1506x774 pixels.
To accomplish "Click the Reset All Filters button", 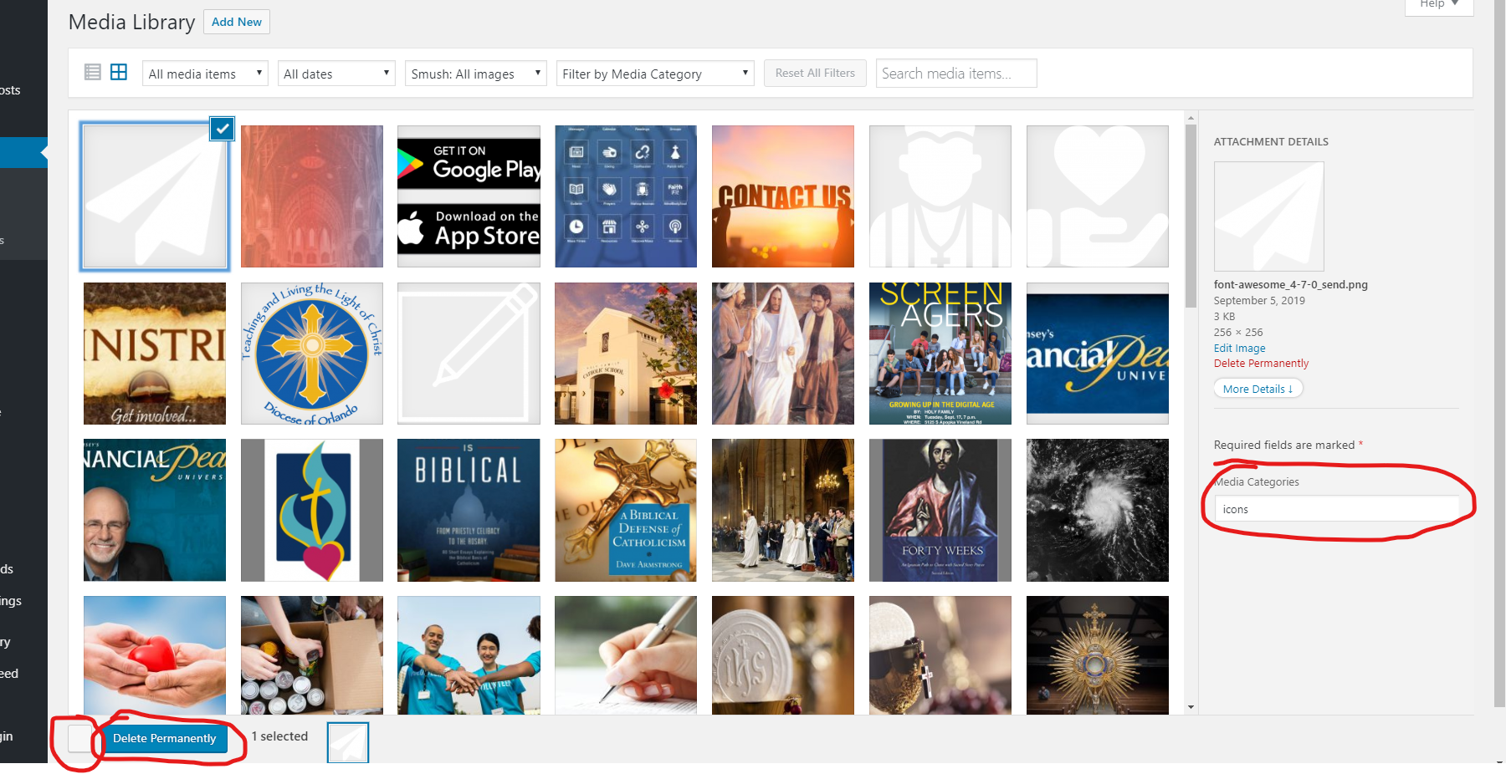I will pyautogui.click(x=815, y=74).
